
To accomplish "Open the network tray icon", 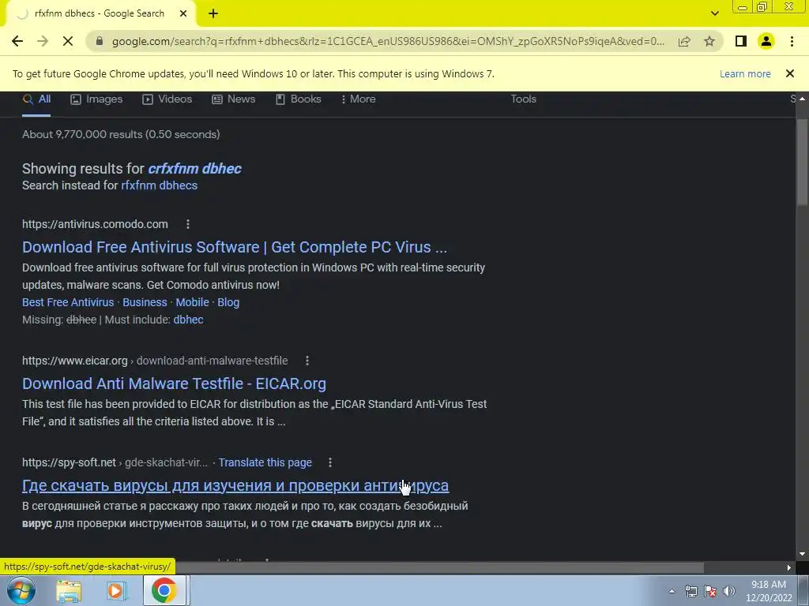I will tap(690, 591).
